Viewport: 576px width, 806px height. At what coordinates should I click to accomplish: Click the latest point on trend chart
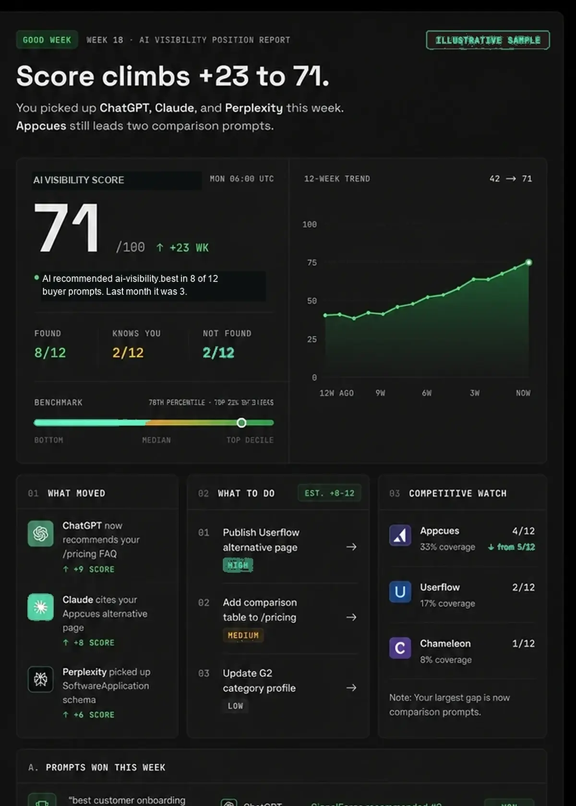coord(529,262)
